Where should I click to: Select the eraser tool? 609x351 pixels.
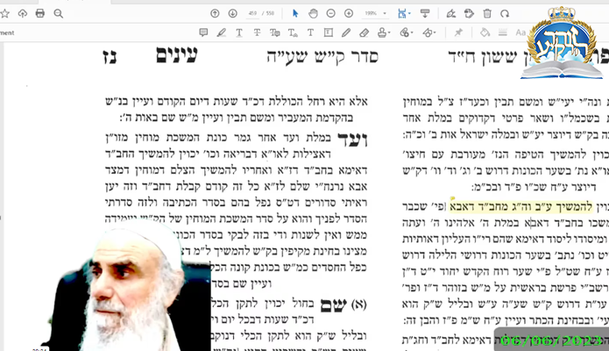pos(366,32)
